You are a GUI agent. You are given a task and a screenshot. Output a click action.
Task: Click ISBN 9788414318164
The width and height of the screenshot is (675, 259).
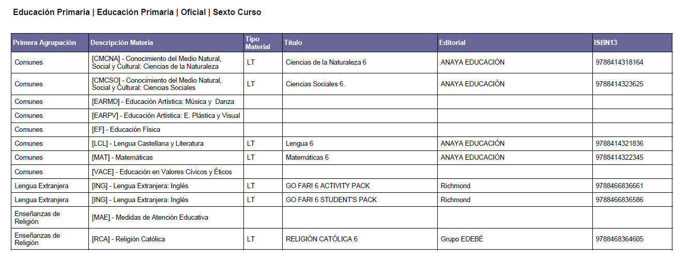(x=619, y=62)
